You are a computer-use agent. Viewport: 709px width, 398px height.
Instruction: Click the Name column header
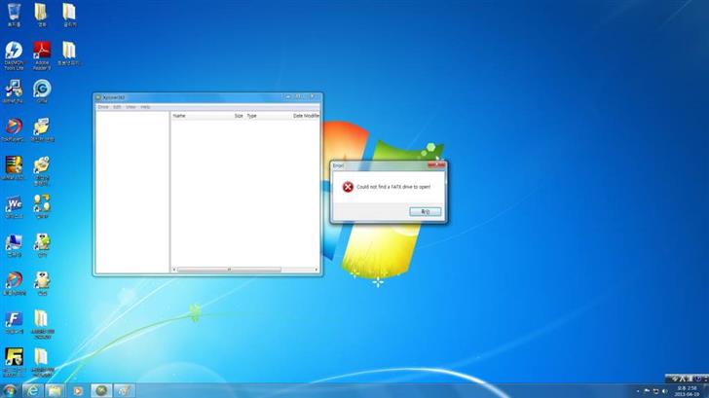tap(179, 116)
